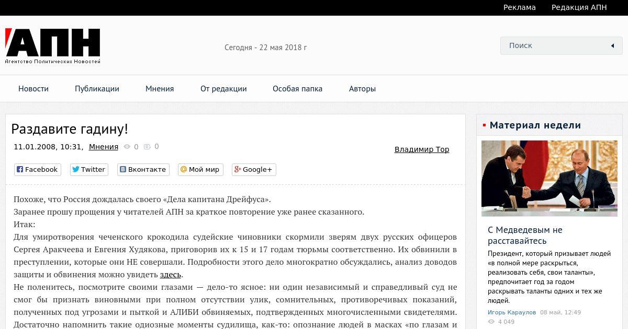Image resolution: width=628 pixels, height=329 pixels.
Task: Open Редакция АПН link in top bar
Action: tap(579, 7)
